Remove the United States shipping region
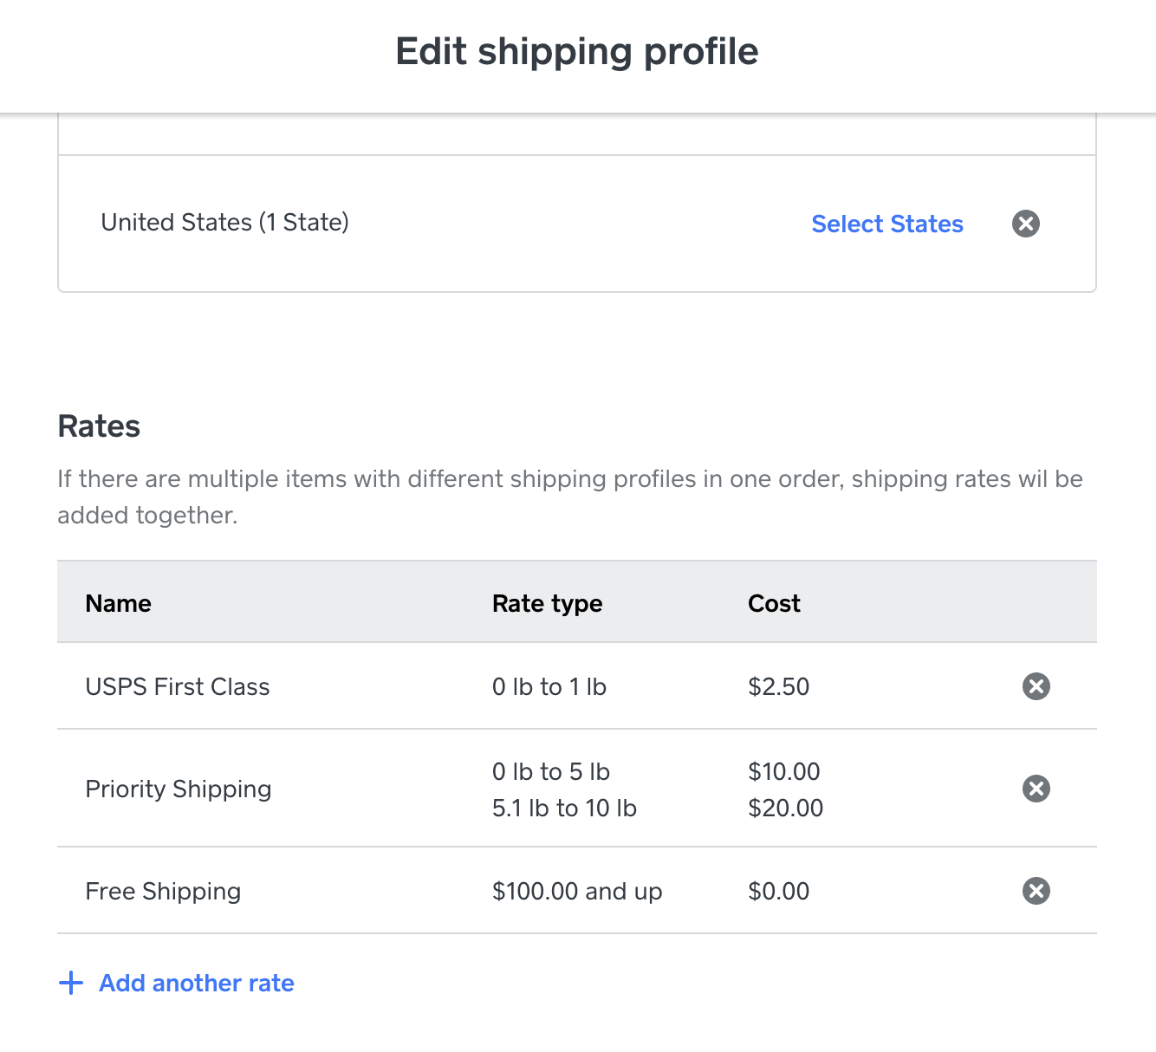This screenshot has height=1052, width=1156. tap(1025, 224)
